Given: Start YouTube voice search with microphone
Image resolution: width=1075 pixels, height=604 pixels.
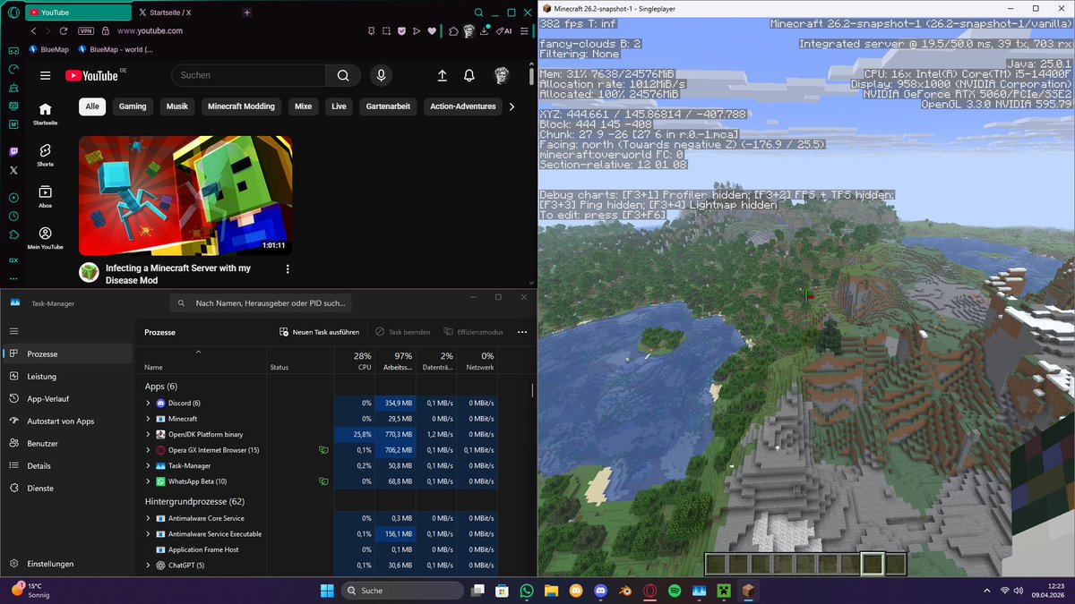Looking at the screenshot, I should tap(382, 76).
